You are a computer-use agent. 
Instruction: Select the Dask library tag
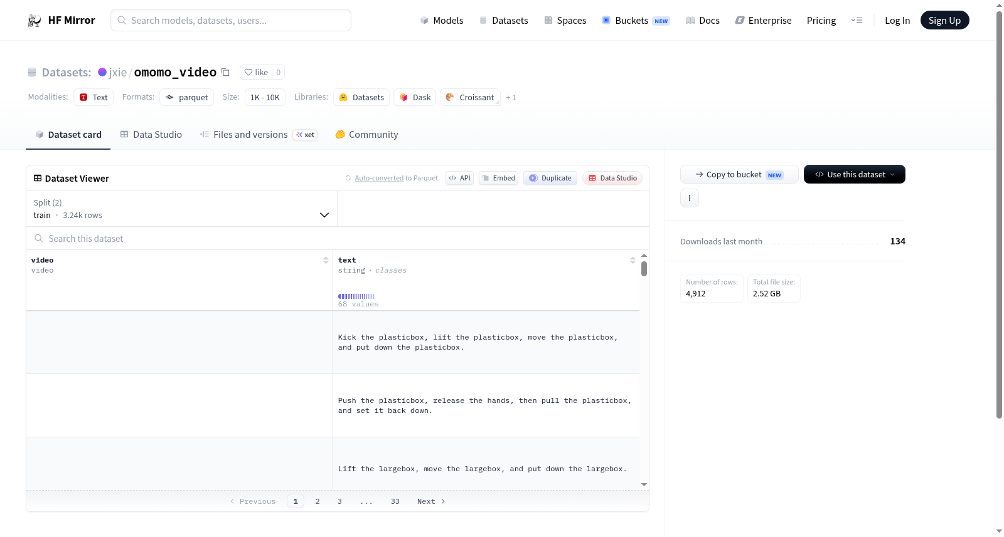415,97
